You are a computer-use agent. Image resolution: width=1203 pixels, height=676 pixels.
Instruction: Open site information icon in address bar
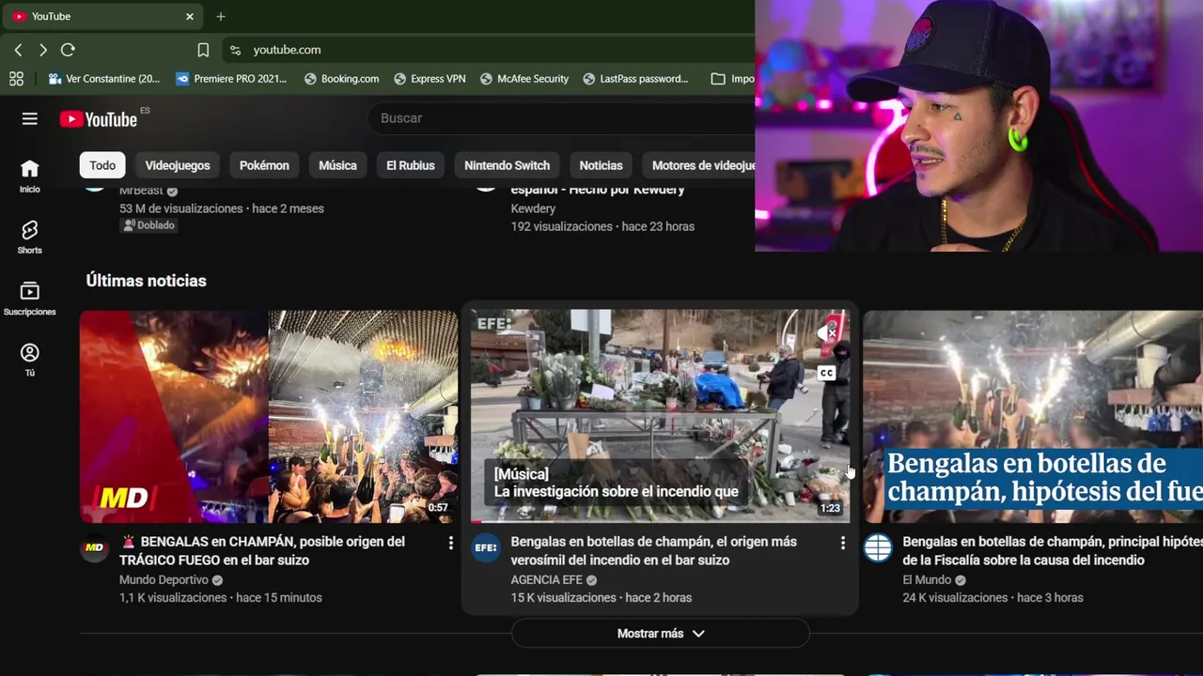235,50
